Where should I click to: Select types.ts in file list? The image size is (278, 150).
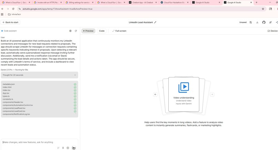click(6, 96)
